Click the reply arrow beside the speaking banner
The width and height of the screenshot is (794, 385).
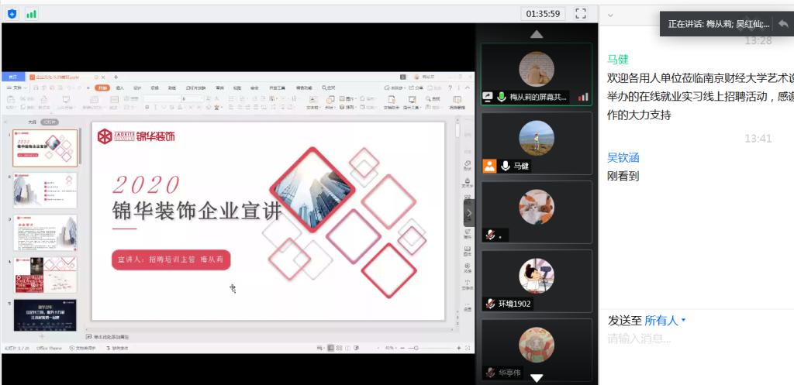pyautogui.click(x=783, y=23)
